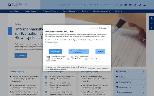This screenshot has width=154, height=96.
Task: Close the cookie banner with X
Action: (x=108, y=26)
